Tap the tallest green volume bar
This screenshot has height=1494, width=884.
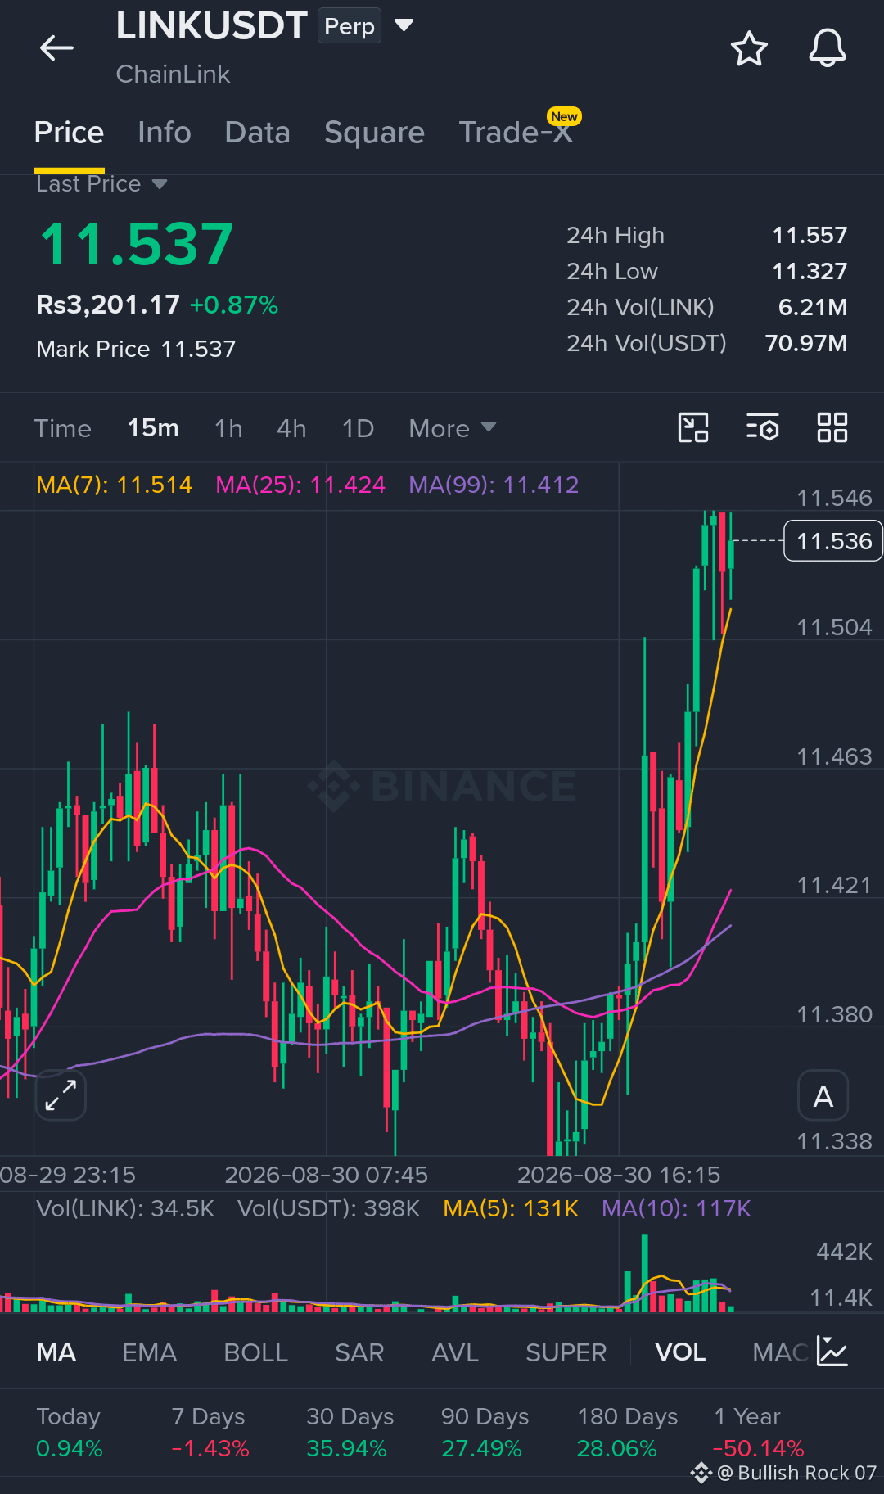[x=645, y=1273]
